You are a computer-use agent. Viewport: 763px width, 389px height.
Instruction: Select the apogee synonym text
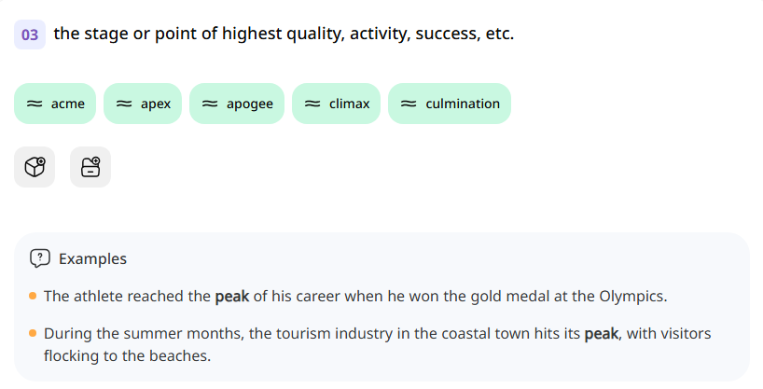(x=250, y=104)
